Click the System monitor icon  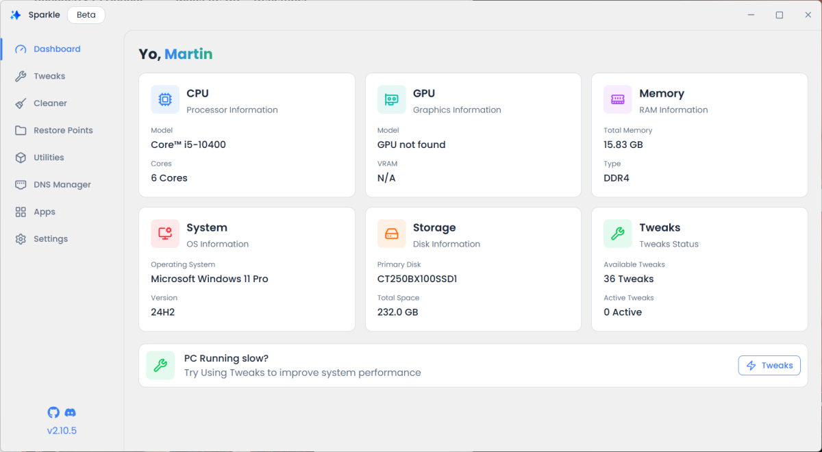click(x=165, y=234)
